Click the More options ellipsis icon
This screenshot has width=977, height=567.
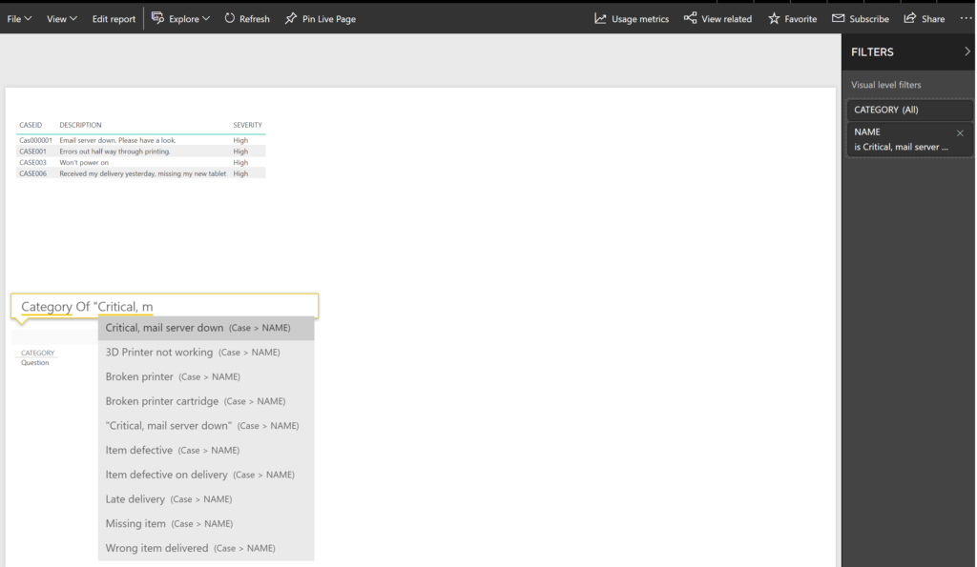[966, 18]
